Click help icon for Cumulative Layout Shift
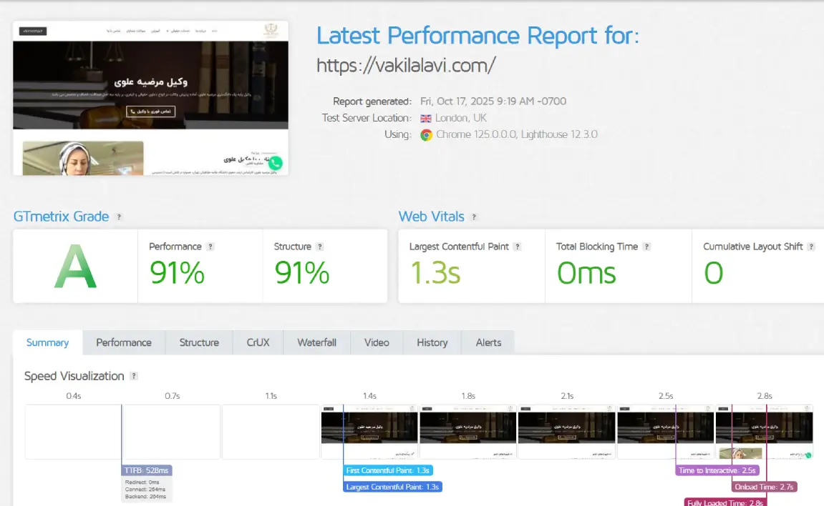This screenshot has width=824, height=506. coord(811,247)
